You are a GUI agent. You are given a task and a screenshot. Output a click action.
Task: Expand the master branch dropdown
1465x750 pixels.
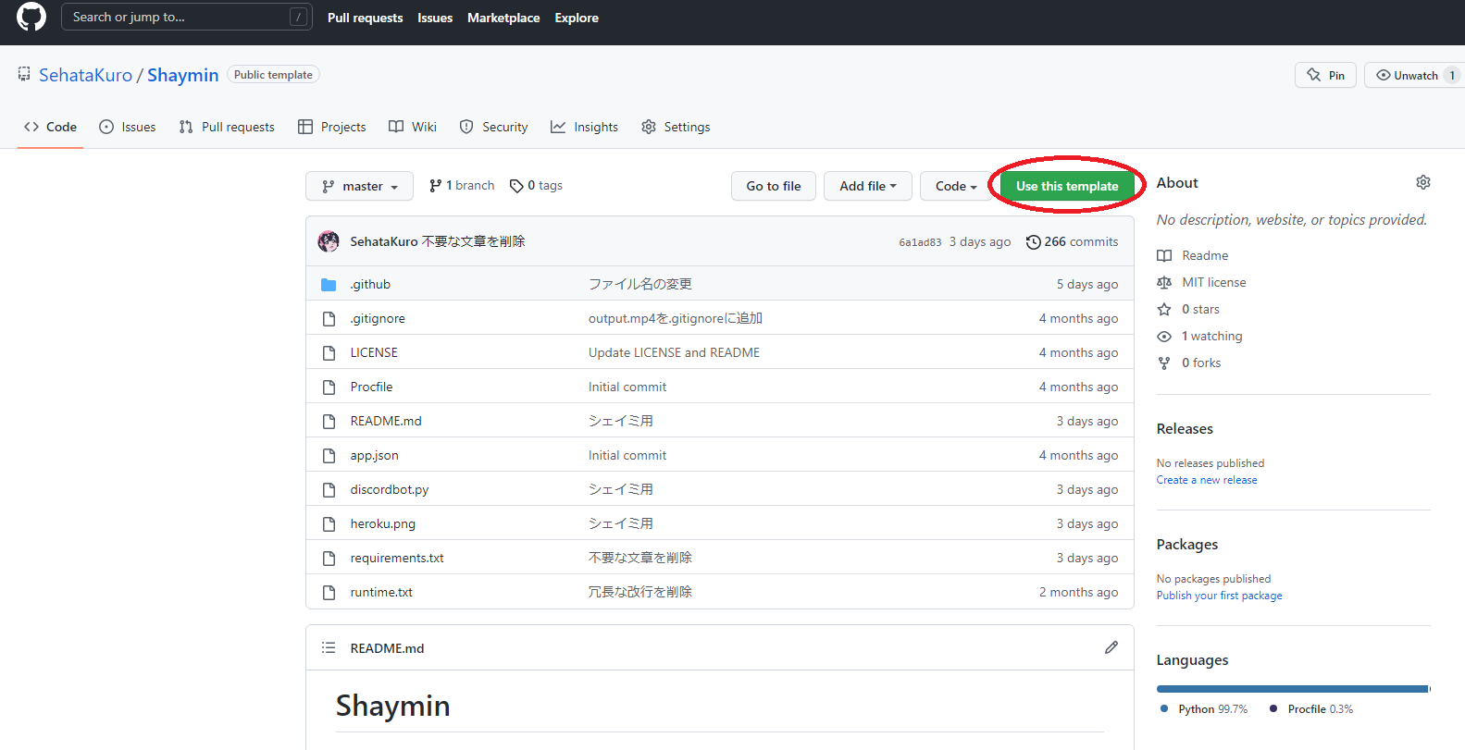click(x=359, y=186)
